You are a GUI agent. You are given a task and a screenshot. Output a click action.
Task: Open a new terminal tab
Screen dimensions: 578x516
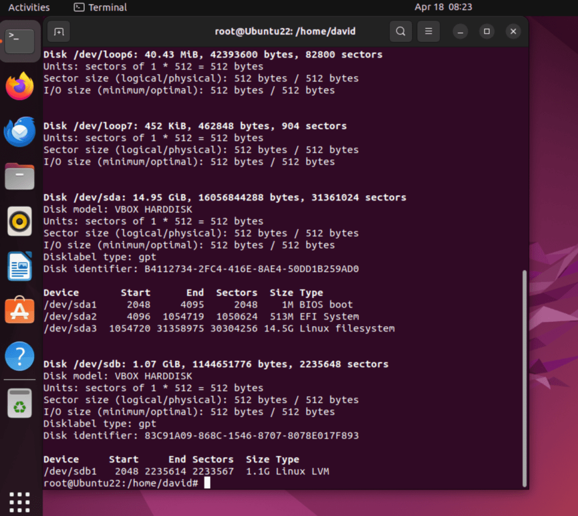coord(59,32)
